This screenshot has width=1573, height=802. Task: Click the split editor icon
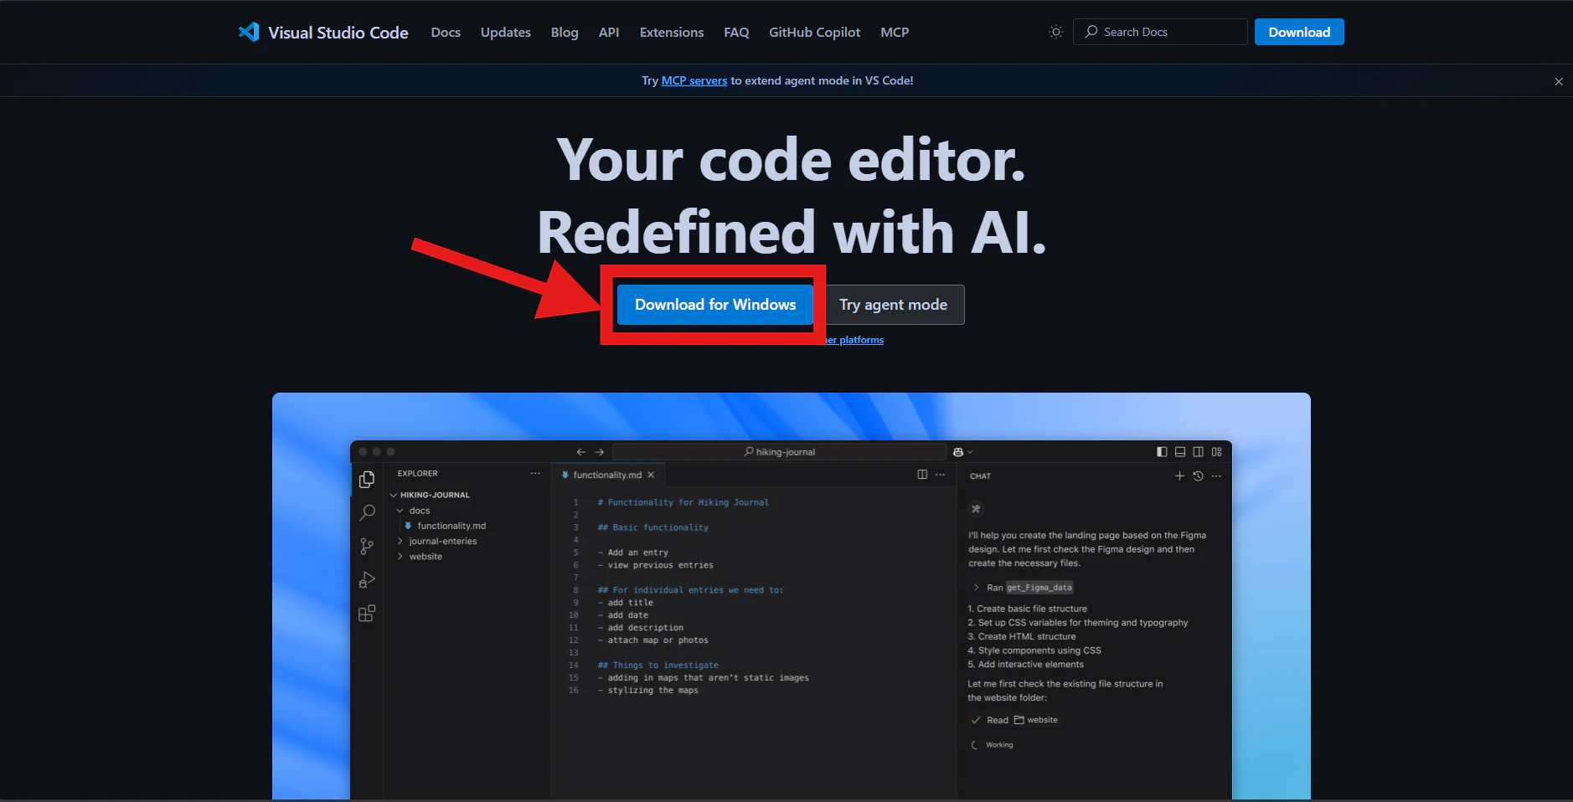pos(922,475)
